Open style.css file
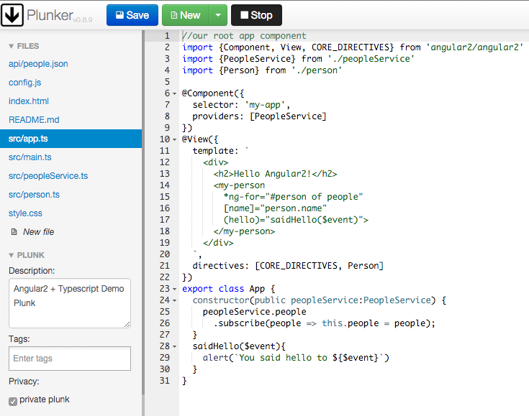Image resolution: width=529 pixels, height=416 pixels. (x=25, y=213)
